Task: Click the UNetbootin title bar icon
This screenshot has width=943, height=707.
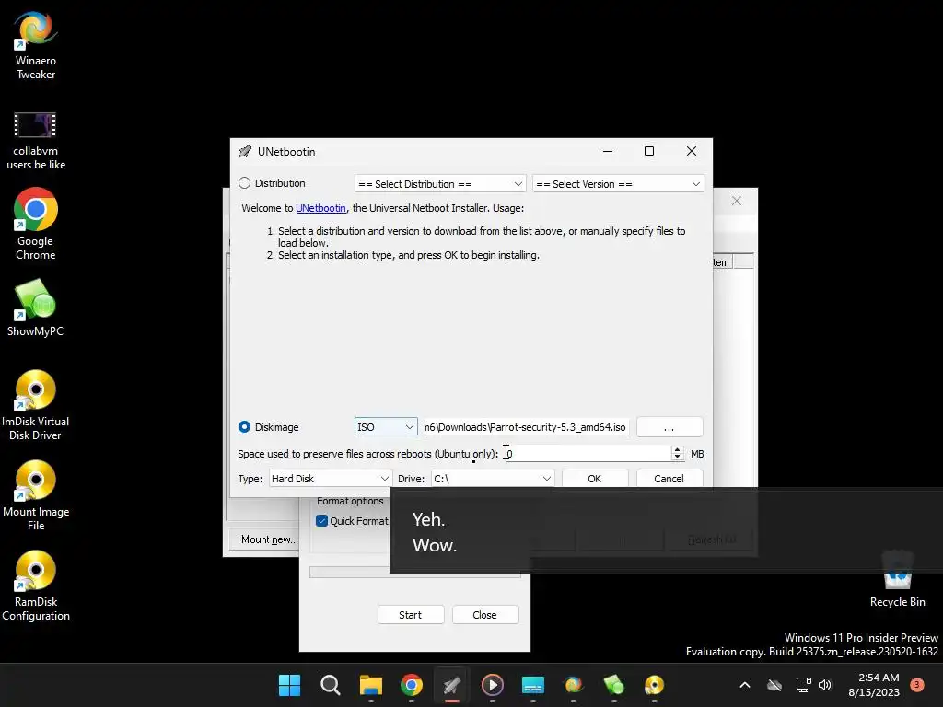Action: pos(245,152)
